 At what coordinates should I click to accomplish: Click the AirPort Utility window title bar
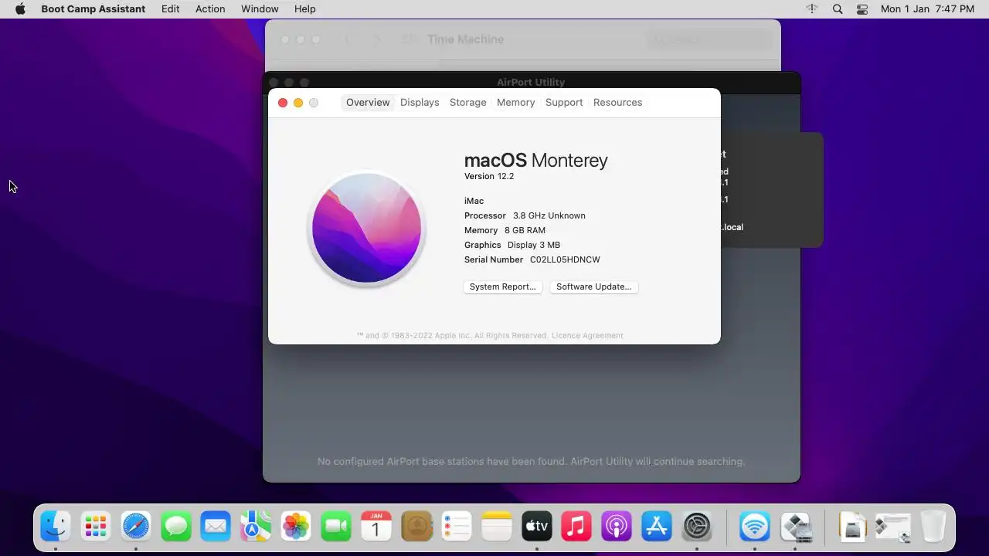click(531, 82)
